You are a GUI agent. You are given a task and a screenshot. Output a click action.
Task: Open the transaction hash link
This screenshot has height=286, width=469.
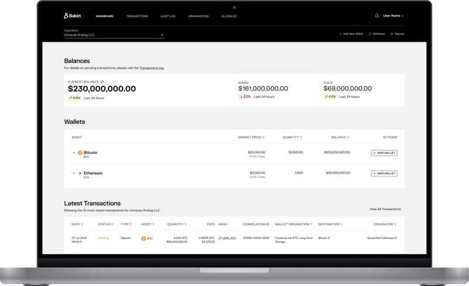(x=229, y=238)
